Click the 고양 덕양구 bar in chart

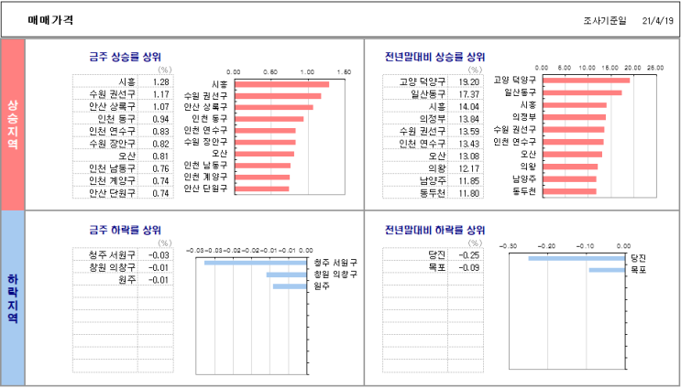586,81
